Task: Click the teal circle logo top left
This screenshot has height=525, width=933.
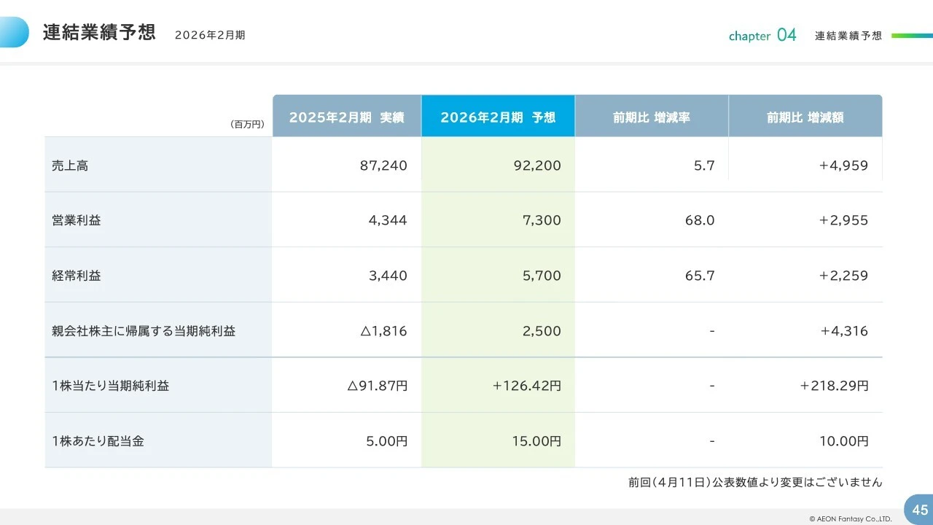Action: (x=15, y=32)
